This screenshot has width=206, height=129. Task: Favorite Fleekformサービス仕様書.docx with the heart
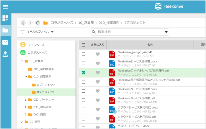click(98, 91)
